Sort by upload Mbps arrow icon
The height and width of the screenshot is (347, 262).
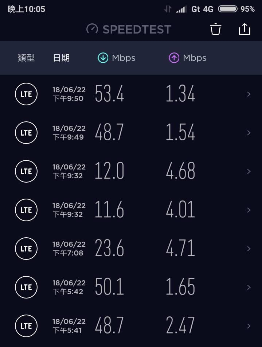pyautogui.click(x=174, y=58)
